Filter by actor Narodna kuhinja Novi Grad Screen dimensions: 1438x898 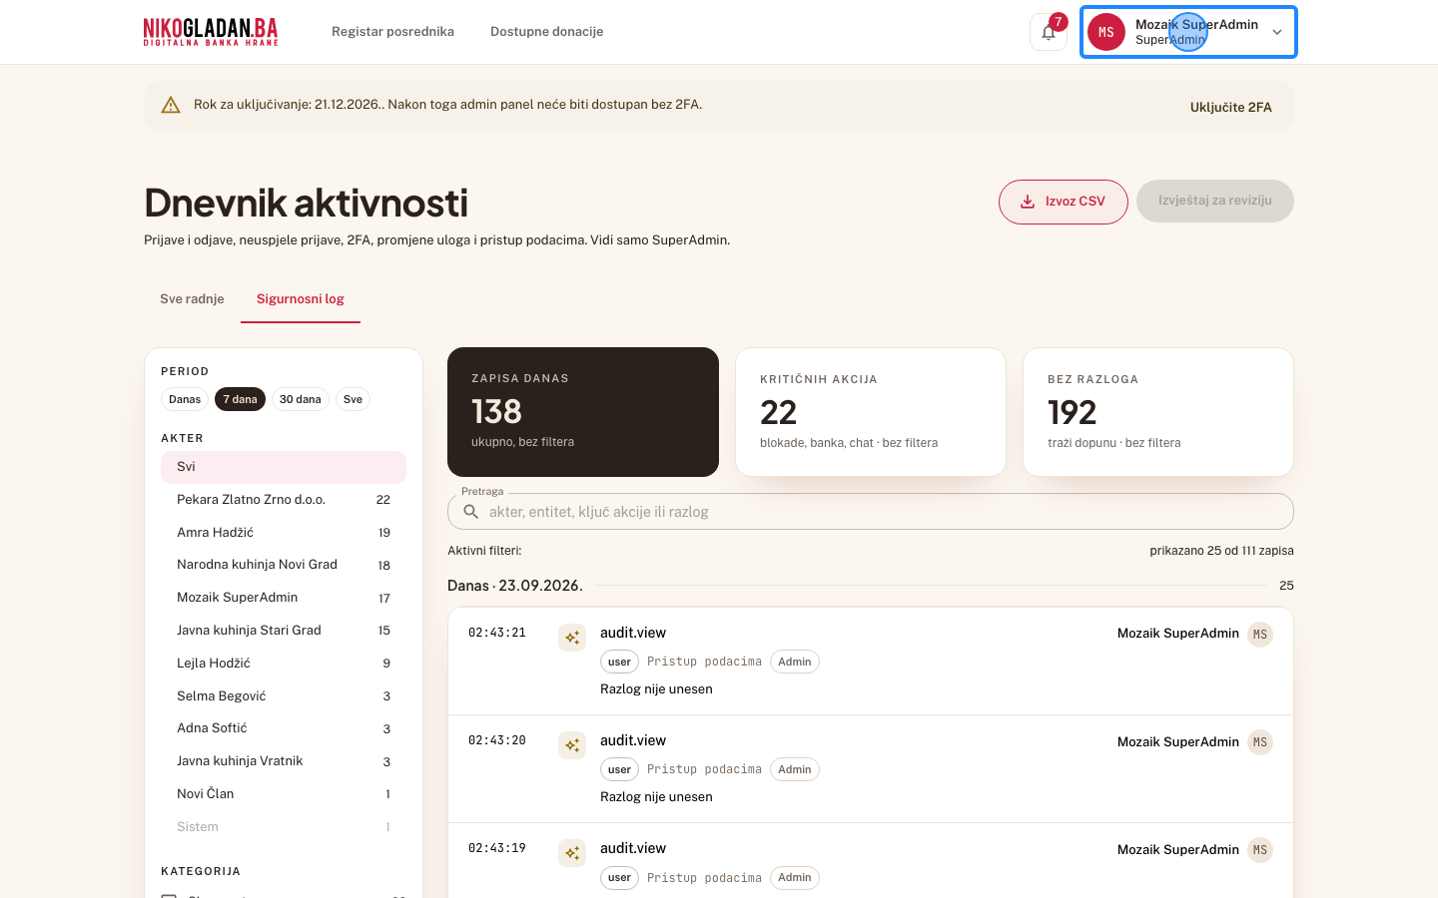(284, 565)
